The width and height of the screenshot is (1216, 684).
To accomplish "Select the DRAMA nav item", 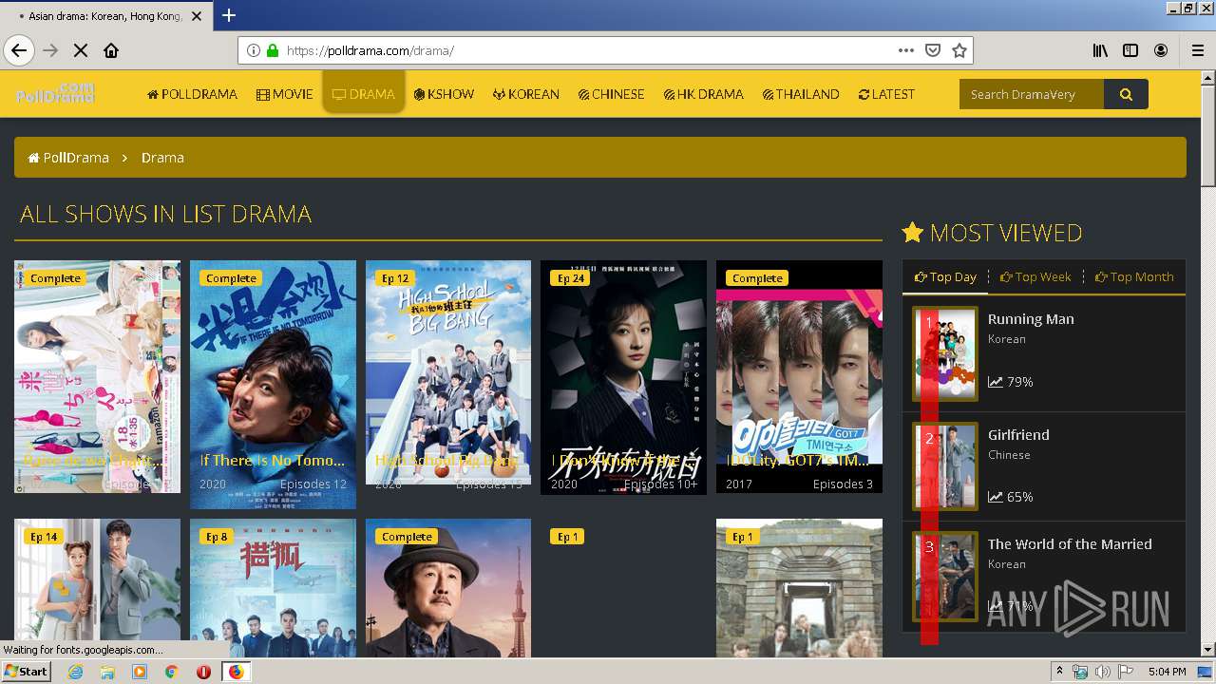I will click(x=364, y=94).
